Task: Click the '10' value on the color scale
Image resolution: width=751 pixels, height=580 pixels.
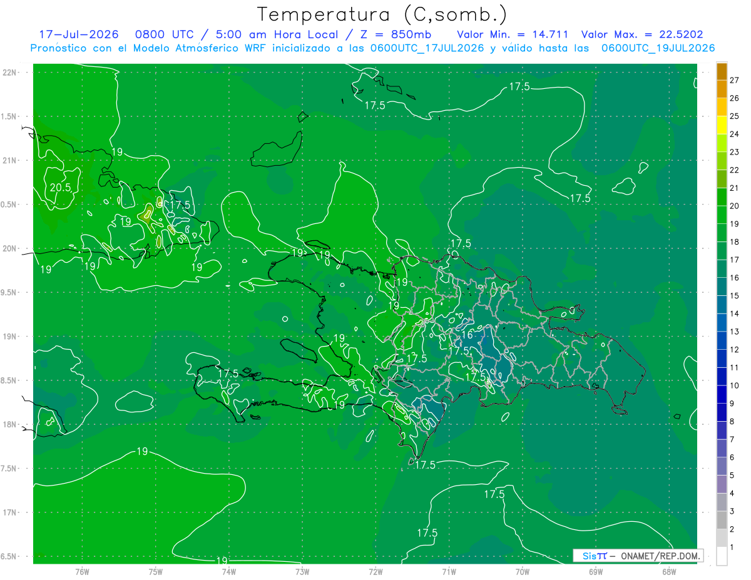Action: (735, 385)
